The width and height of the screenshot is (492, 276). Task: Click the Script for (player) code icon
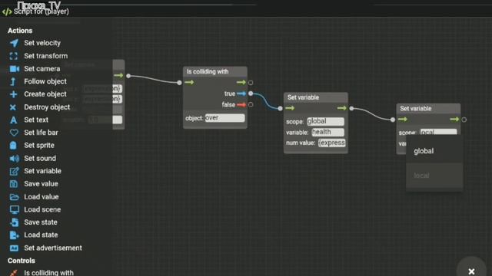pyautogui.click(x=7, y=12)
